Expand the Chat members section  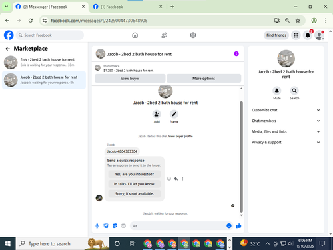pos(286,121)
